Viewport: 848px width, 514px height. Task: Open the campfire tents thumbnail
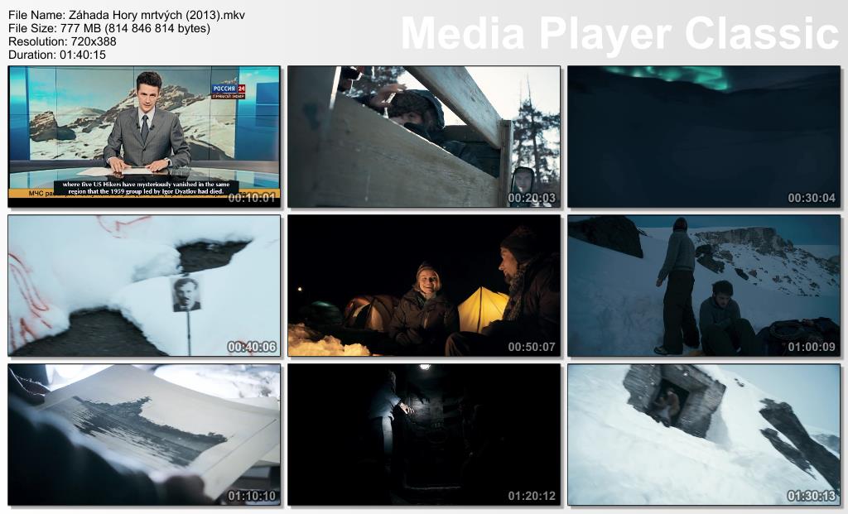click(x=423, y=286)
